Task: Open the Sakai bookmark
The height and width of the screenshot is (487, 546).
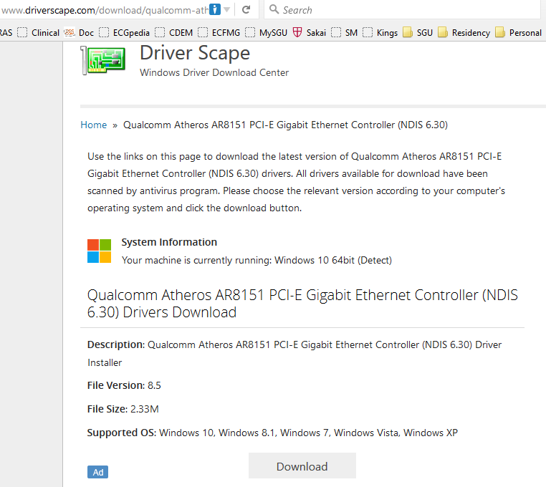Action: point(310,33)
